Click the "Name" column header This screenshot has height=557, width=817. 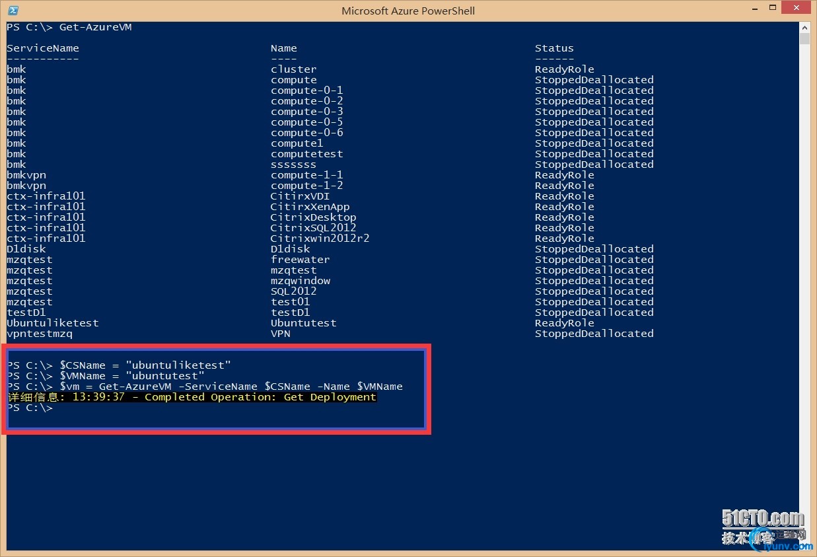284,48
